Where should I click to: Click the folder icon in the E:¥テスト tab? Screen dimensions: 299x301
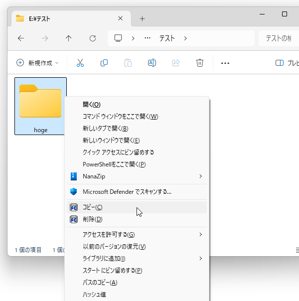[20, 18]
